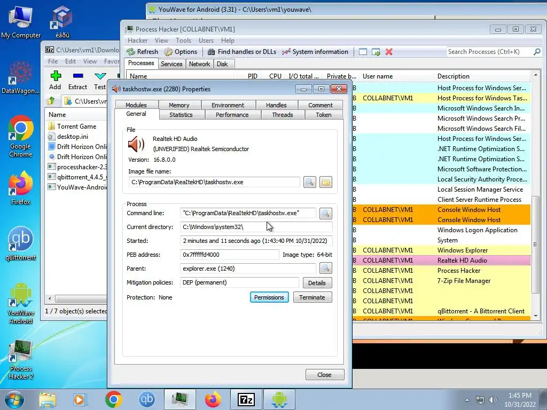The width and height of the screenshot is (547, 410).
Task: Open the Comment tab
Action: pyautogui.click(x=321, y=105)
